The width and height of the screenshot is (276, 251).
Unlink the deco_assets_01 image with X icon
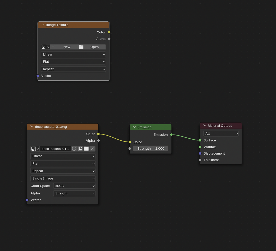click(x=92, y=149)
